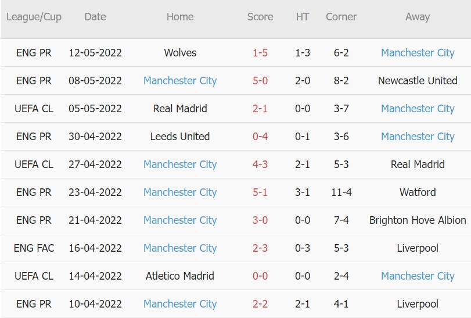This screenshot has width=471, height=318.
Task: Open the Brighton Hove Albion team link
Action: click(418, 220)
